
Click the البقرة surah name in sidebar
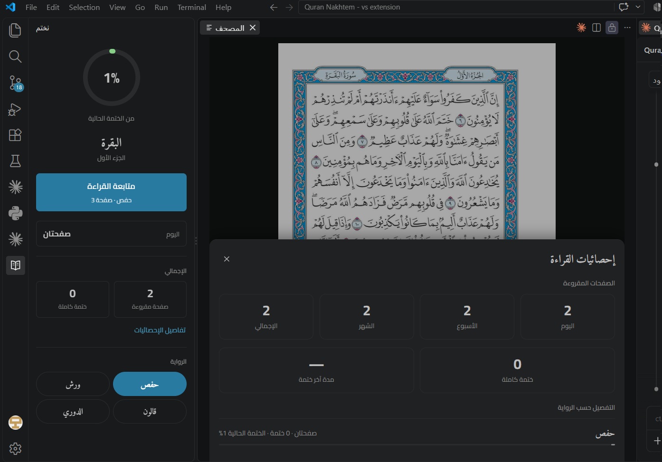tap(111, 142)
